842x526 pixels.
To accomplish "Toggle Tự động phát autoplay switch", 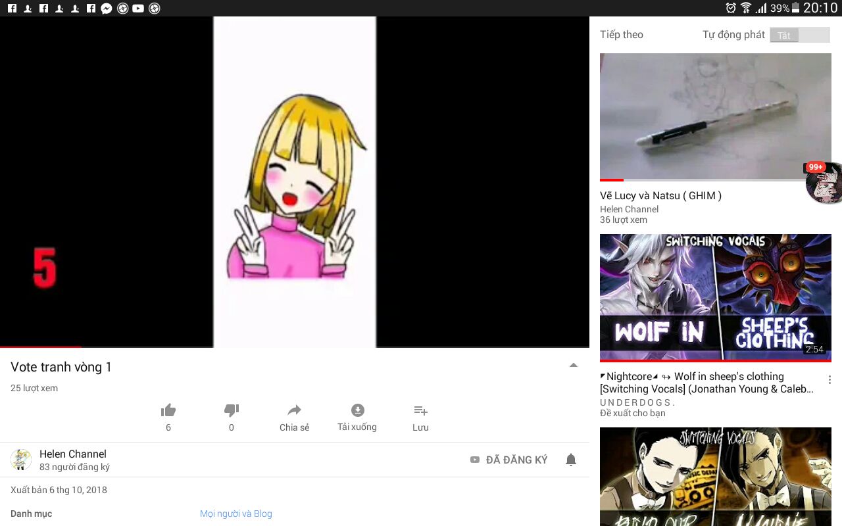I will 799,35.
